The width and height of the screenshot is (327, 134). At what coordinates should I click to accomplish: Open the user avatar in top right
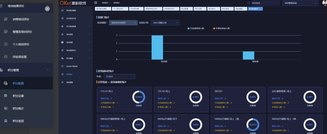click(324, 3)
